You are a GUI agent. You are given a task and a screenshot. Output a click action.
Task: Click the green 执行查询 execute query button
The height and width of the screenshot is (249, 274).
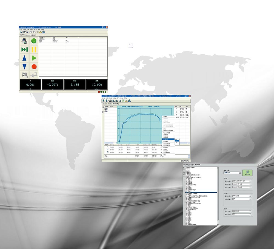coord(247,172)
